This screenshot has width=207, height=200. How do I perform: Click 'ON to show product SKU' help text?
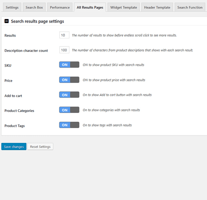(114, 65)
